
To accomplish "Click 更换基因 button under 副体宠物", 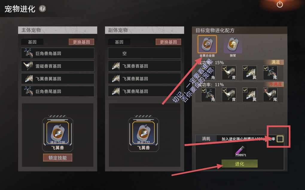I will [168, 42].
